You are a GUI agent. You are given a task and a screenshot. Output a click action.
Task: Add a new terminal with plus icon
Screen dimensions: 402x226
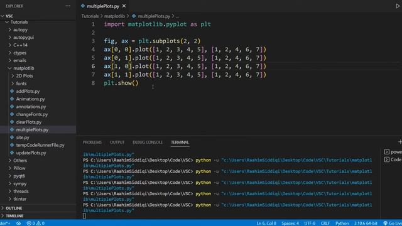(399, 142)
